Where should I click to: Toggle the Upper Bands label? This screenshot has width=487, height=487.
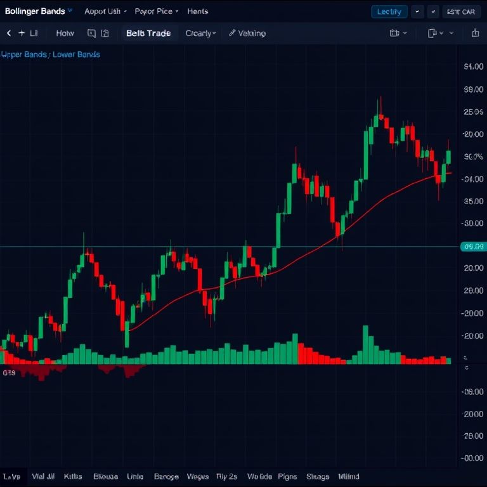coord(23,55)
